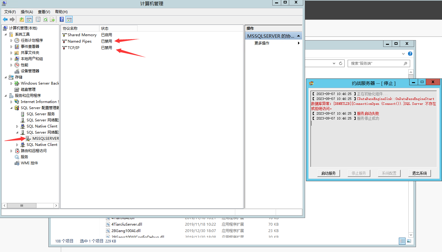This screenshot has width=442, height=252.
Task: Click the Properties toolbar icon
Action: pos(38,20)
